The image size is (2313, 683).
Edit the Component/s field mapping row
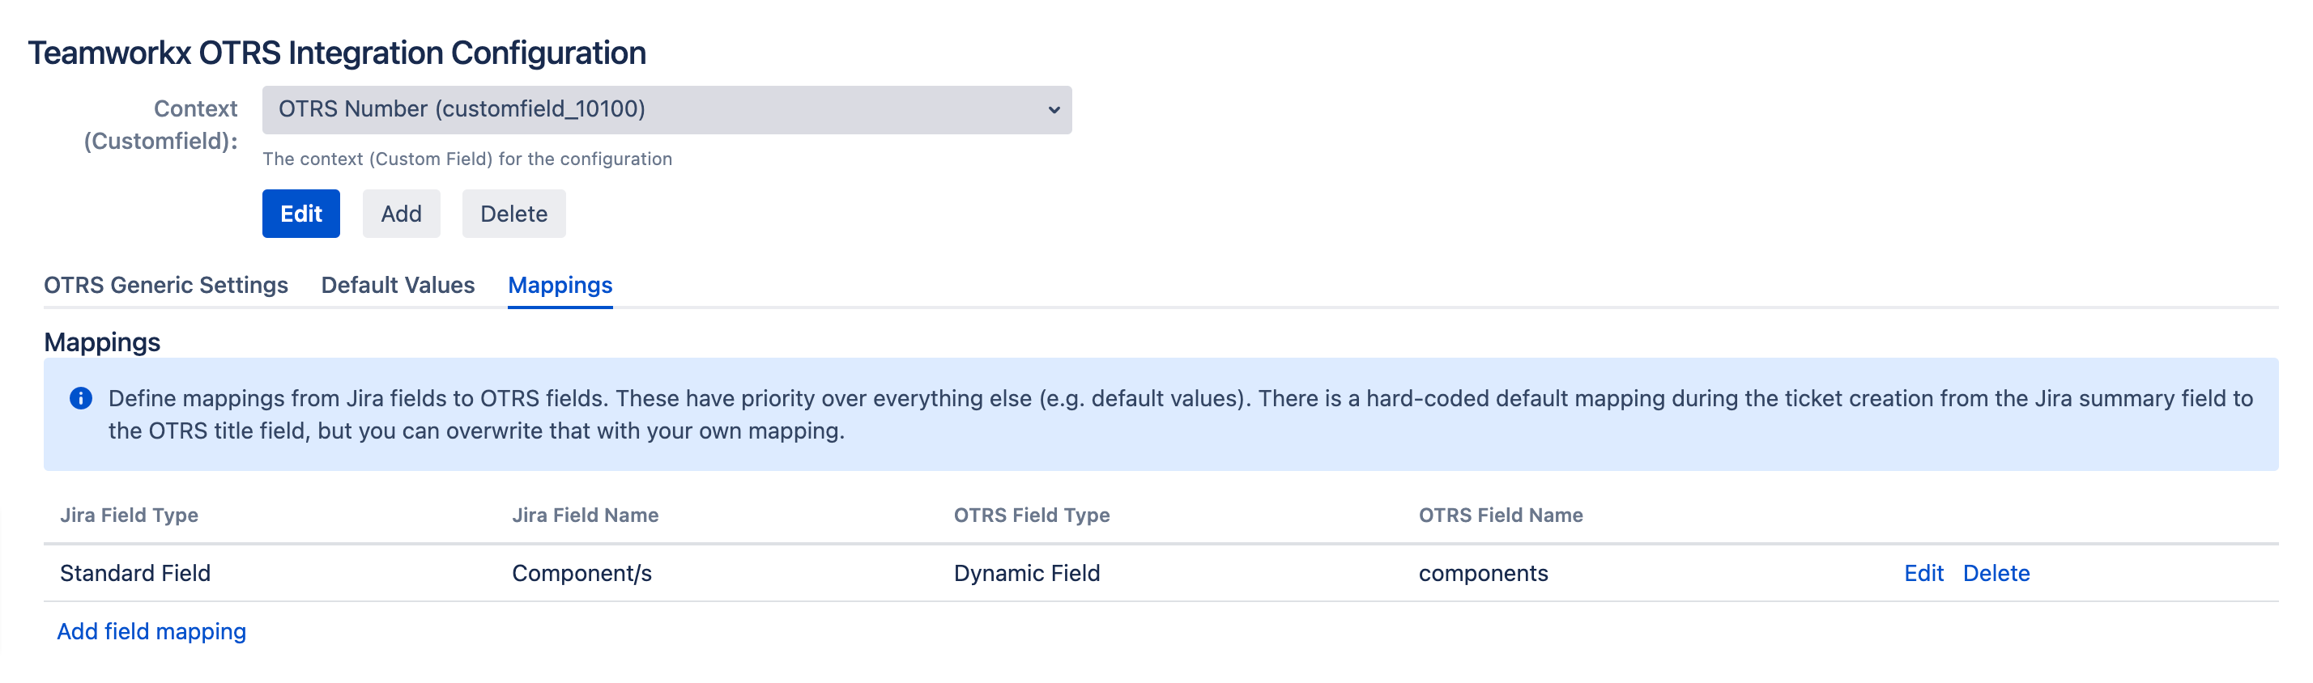point(1923,574)
